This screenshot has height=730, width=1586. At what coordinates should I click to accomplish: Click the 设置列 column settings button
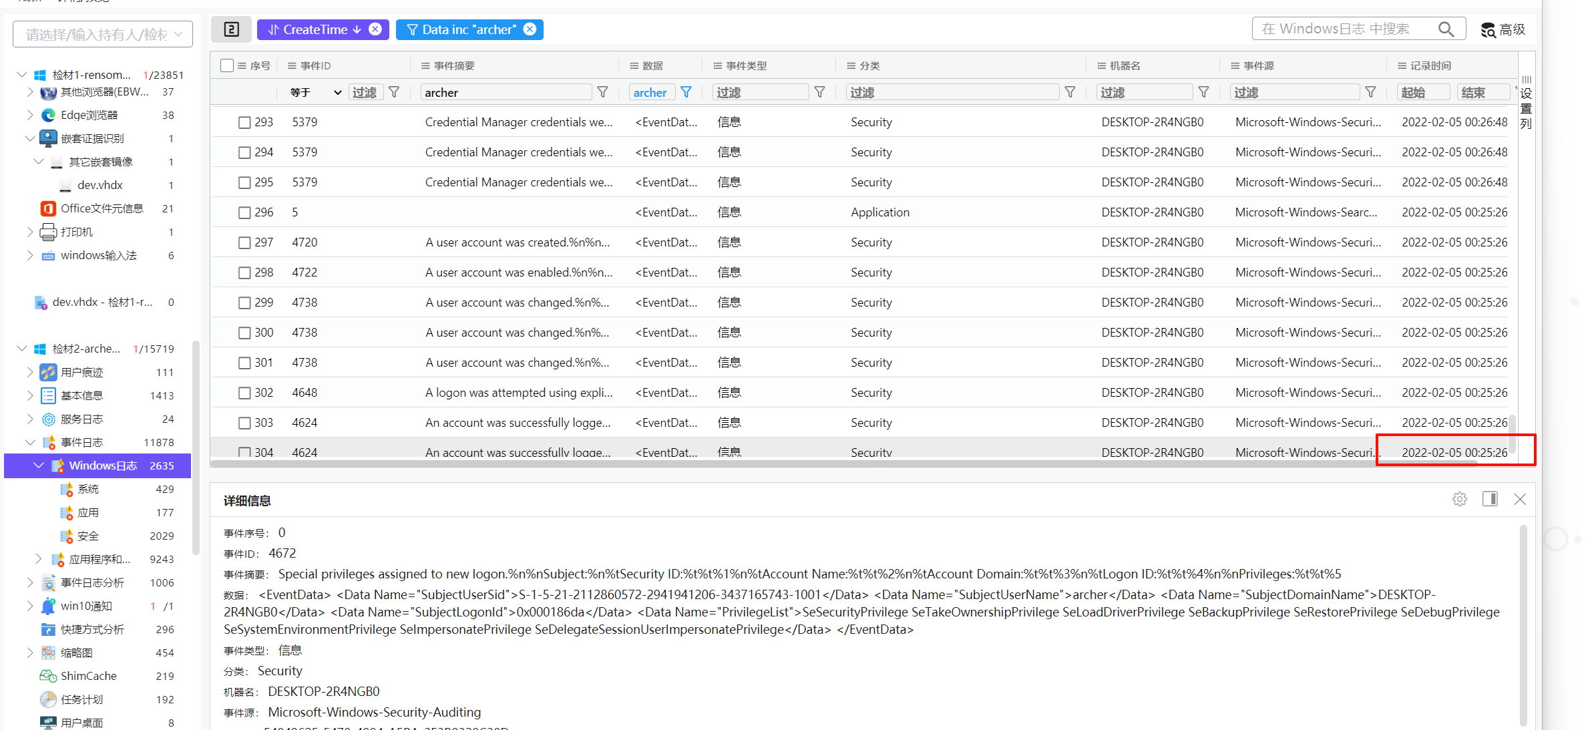coord(1527,104)
